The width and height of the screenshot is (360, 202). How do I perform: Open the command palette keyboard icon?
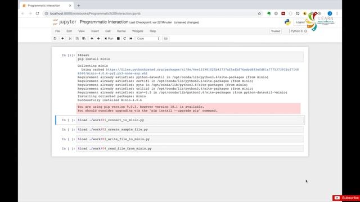point(166,39)
